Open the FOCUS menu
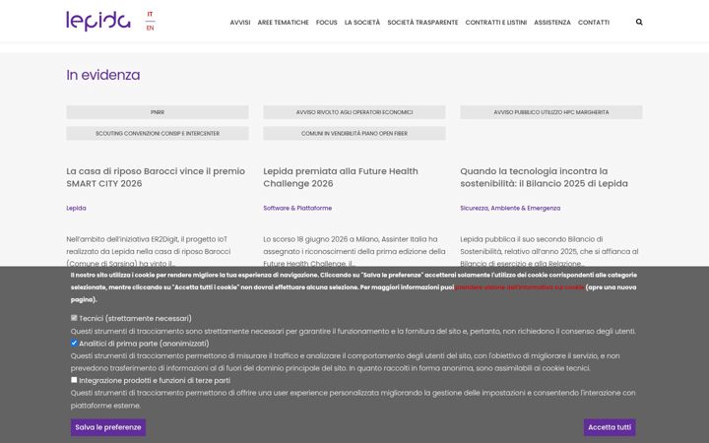The width and height of the screenshot is (709, 443). click(327, 22)
